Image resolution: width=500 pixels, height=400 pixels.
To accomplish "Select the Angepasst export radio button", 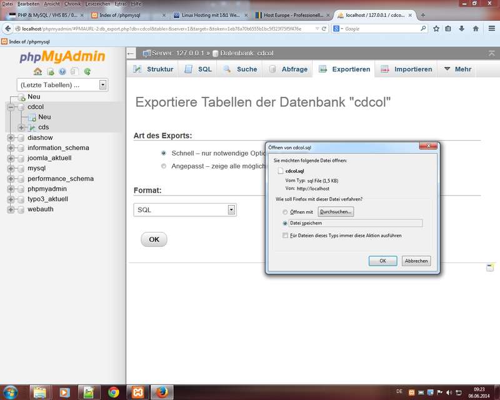I will [x=164, y=166].
